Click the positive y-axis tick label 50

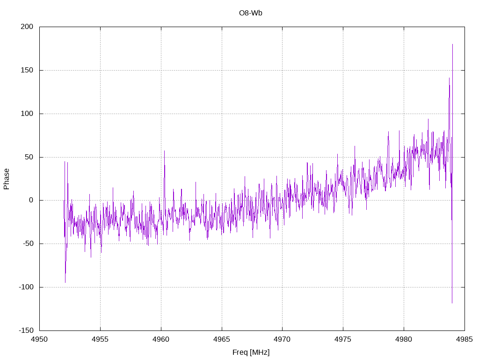[x=29, y=157]
